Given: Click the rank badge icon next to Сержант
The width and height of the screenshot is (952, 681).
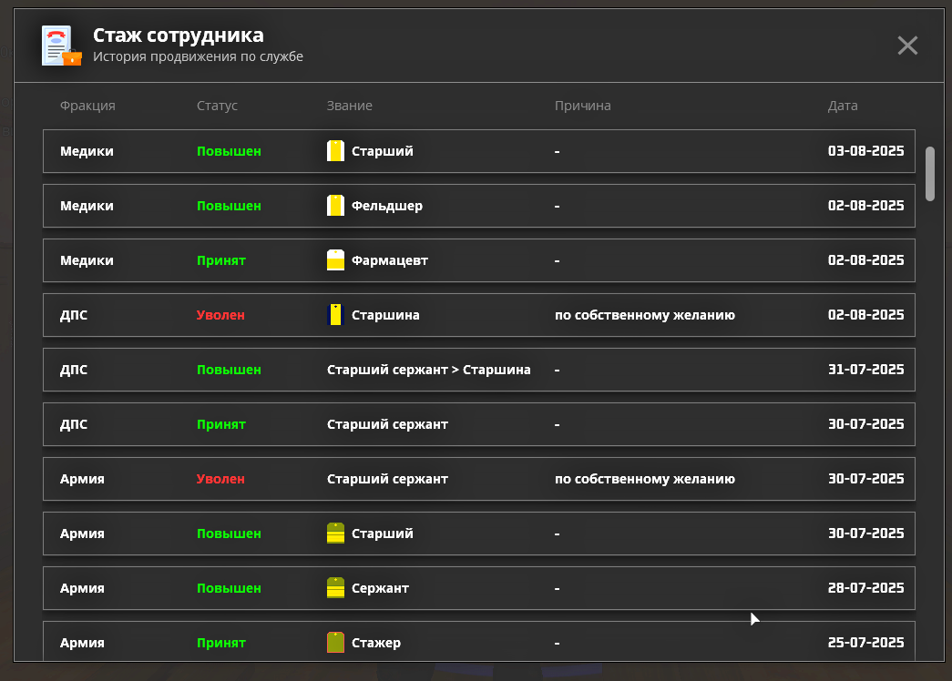Looking at the screenshot, I should coord(336,588).
